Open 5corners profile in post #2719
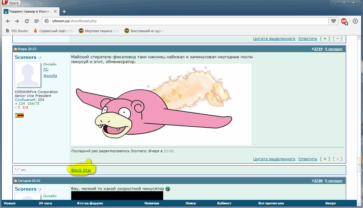363x208 pixels. (26, 57)
